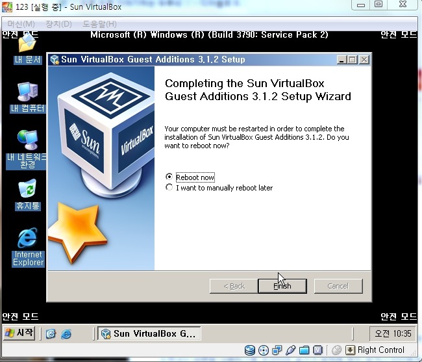Select the 내 컴퓨터 desktop icon
Image resolution: width=422 pixels, height=362 pixels.
point(27,97)
